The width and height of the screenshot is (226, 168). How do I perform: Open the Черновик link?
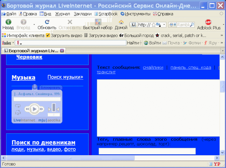pos(29,57)
